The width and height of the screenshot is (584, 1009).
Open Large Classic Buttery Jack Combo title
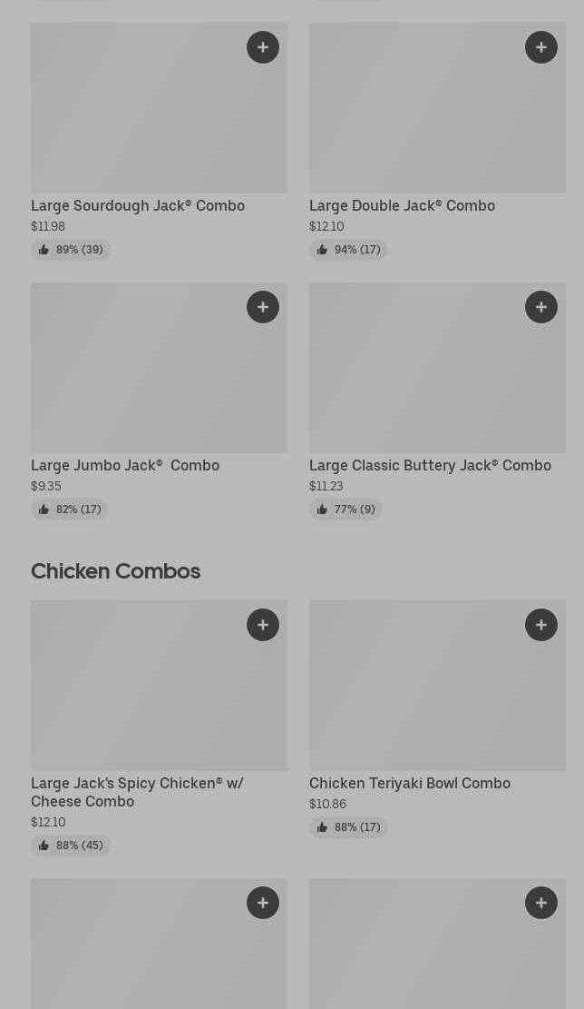430,465
